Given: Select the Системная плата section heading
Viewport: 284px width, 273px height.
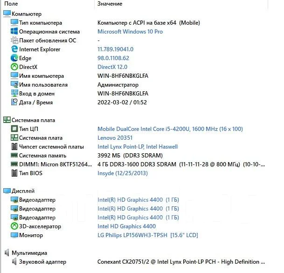Looking at the screenshot, I should coord(33,120).
